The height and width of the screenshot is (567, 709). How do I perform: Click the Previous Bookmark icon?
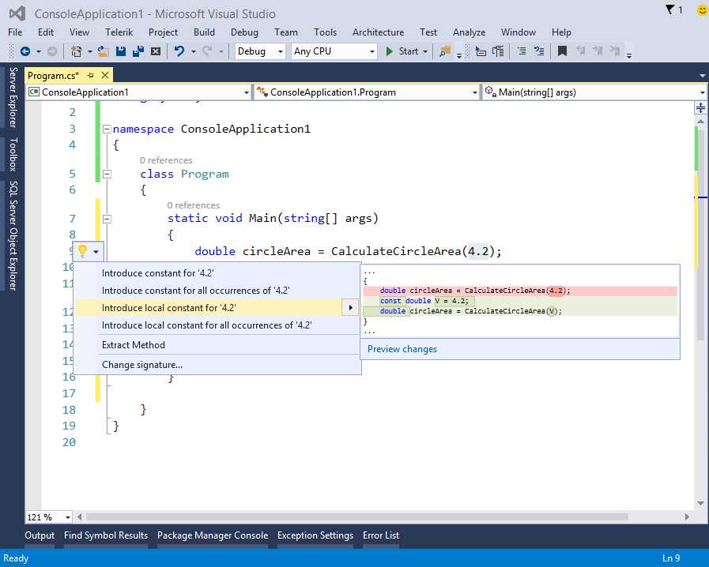580,51
